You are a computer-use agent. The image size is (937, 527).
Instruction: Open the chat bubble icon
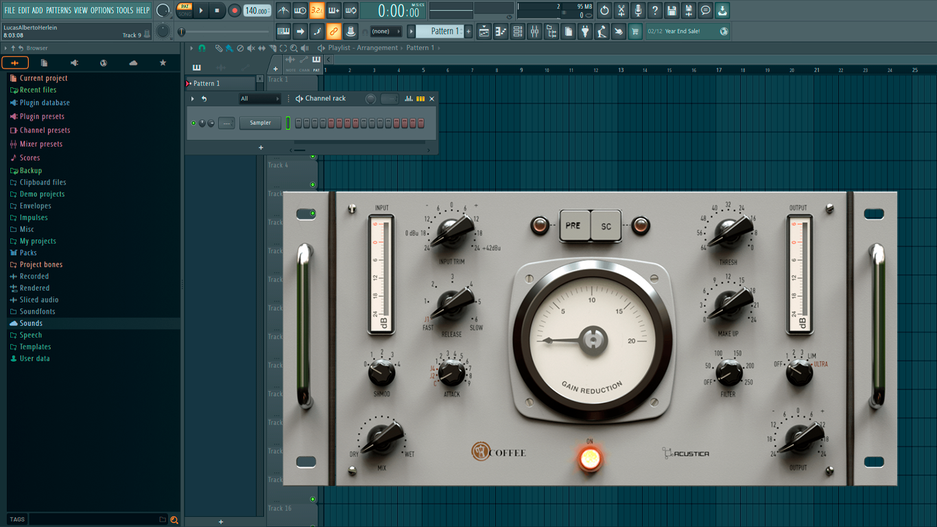point(705,10)
